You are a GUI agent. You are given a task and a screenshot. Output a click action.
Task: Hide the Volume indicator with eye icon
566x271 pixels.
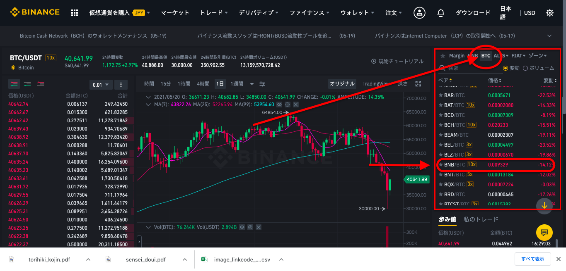[243, 227]
